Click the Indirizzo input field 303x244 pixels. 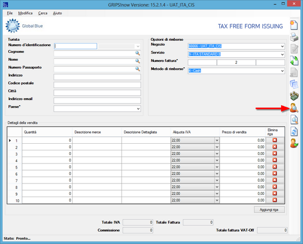pyautogui.click(x=97, y=77)
